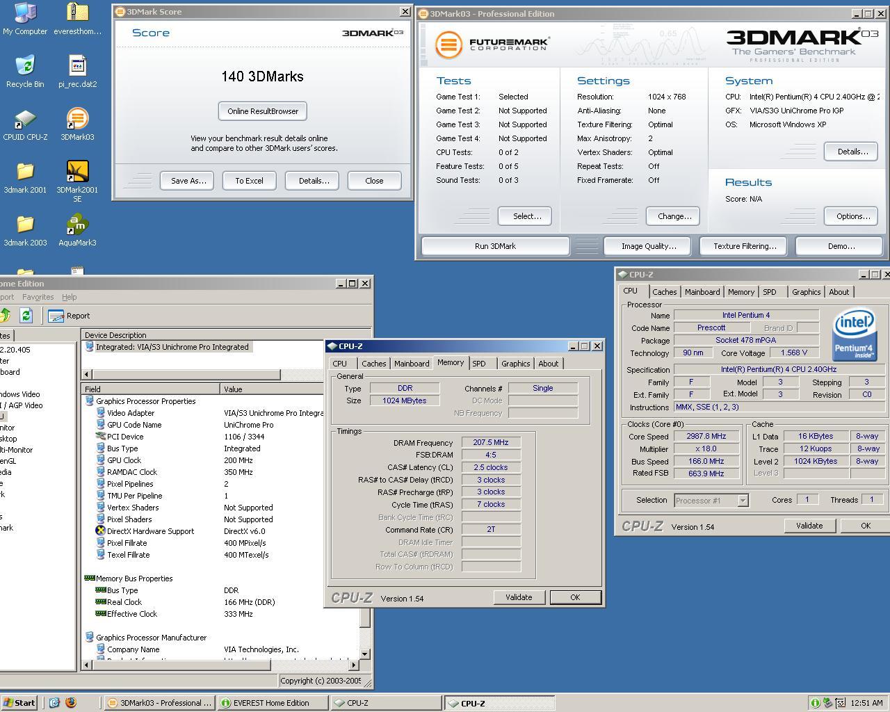890x712 pixels.
Task: Open Firefox quick launch icon
Action: (70, 703)
